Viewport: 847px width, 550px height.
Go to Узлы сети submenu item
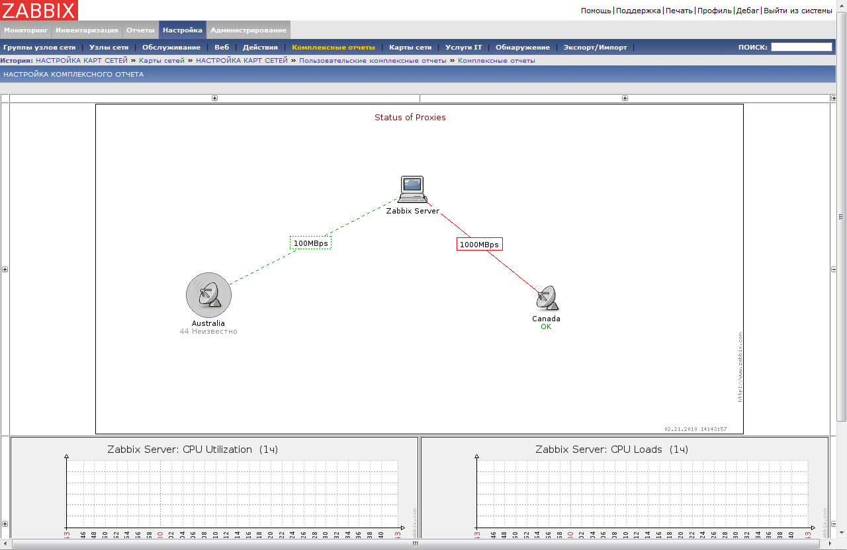point(109,48)
